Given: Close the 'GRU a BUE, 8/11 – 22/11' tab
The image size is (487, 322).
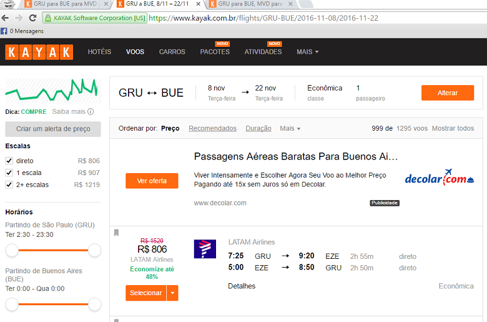Looking at the screenshot, I should pyautogui.click(x=198, y=4).
